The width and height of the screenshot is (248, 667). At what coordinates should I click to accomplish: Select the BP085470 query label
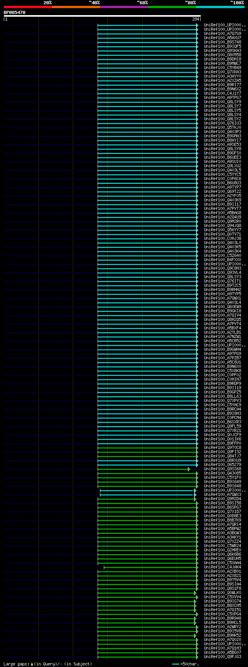[15, 12]
